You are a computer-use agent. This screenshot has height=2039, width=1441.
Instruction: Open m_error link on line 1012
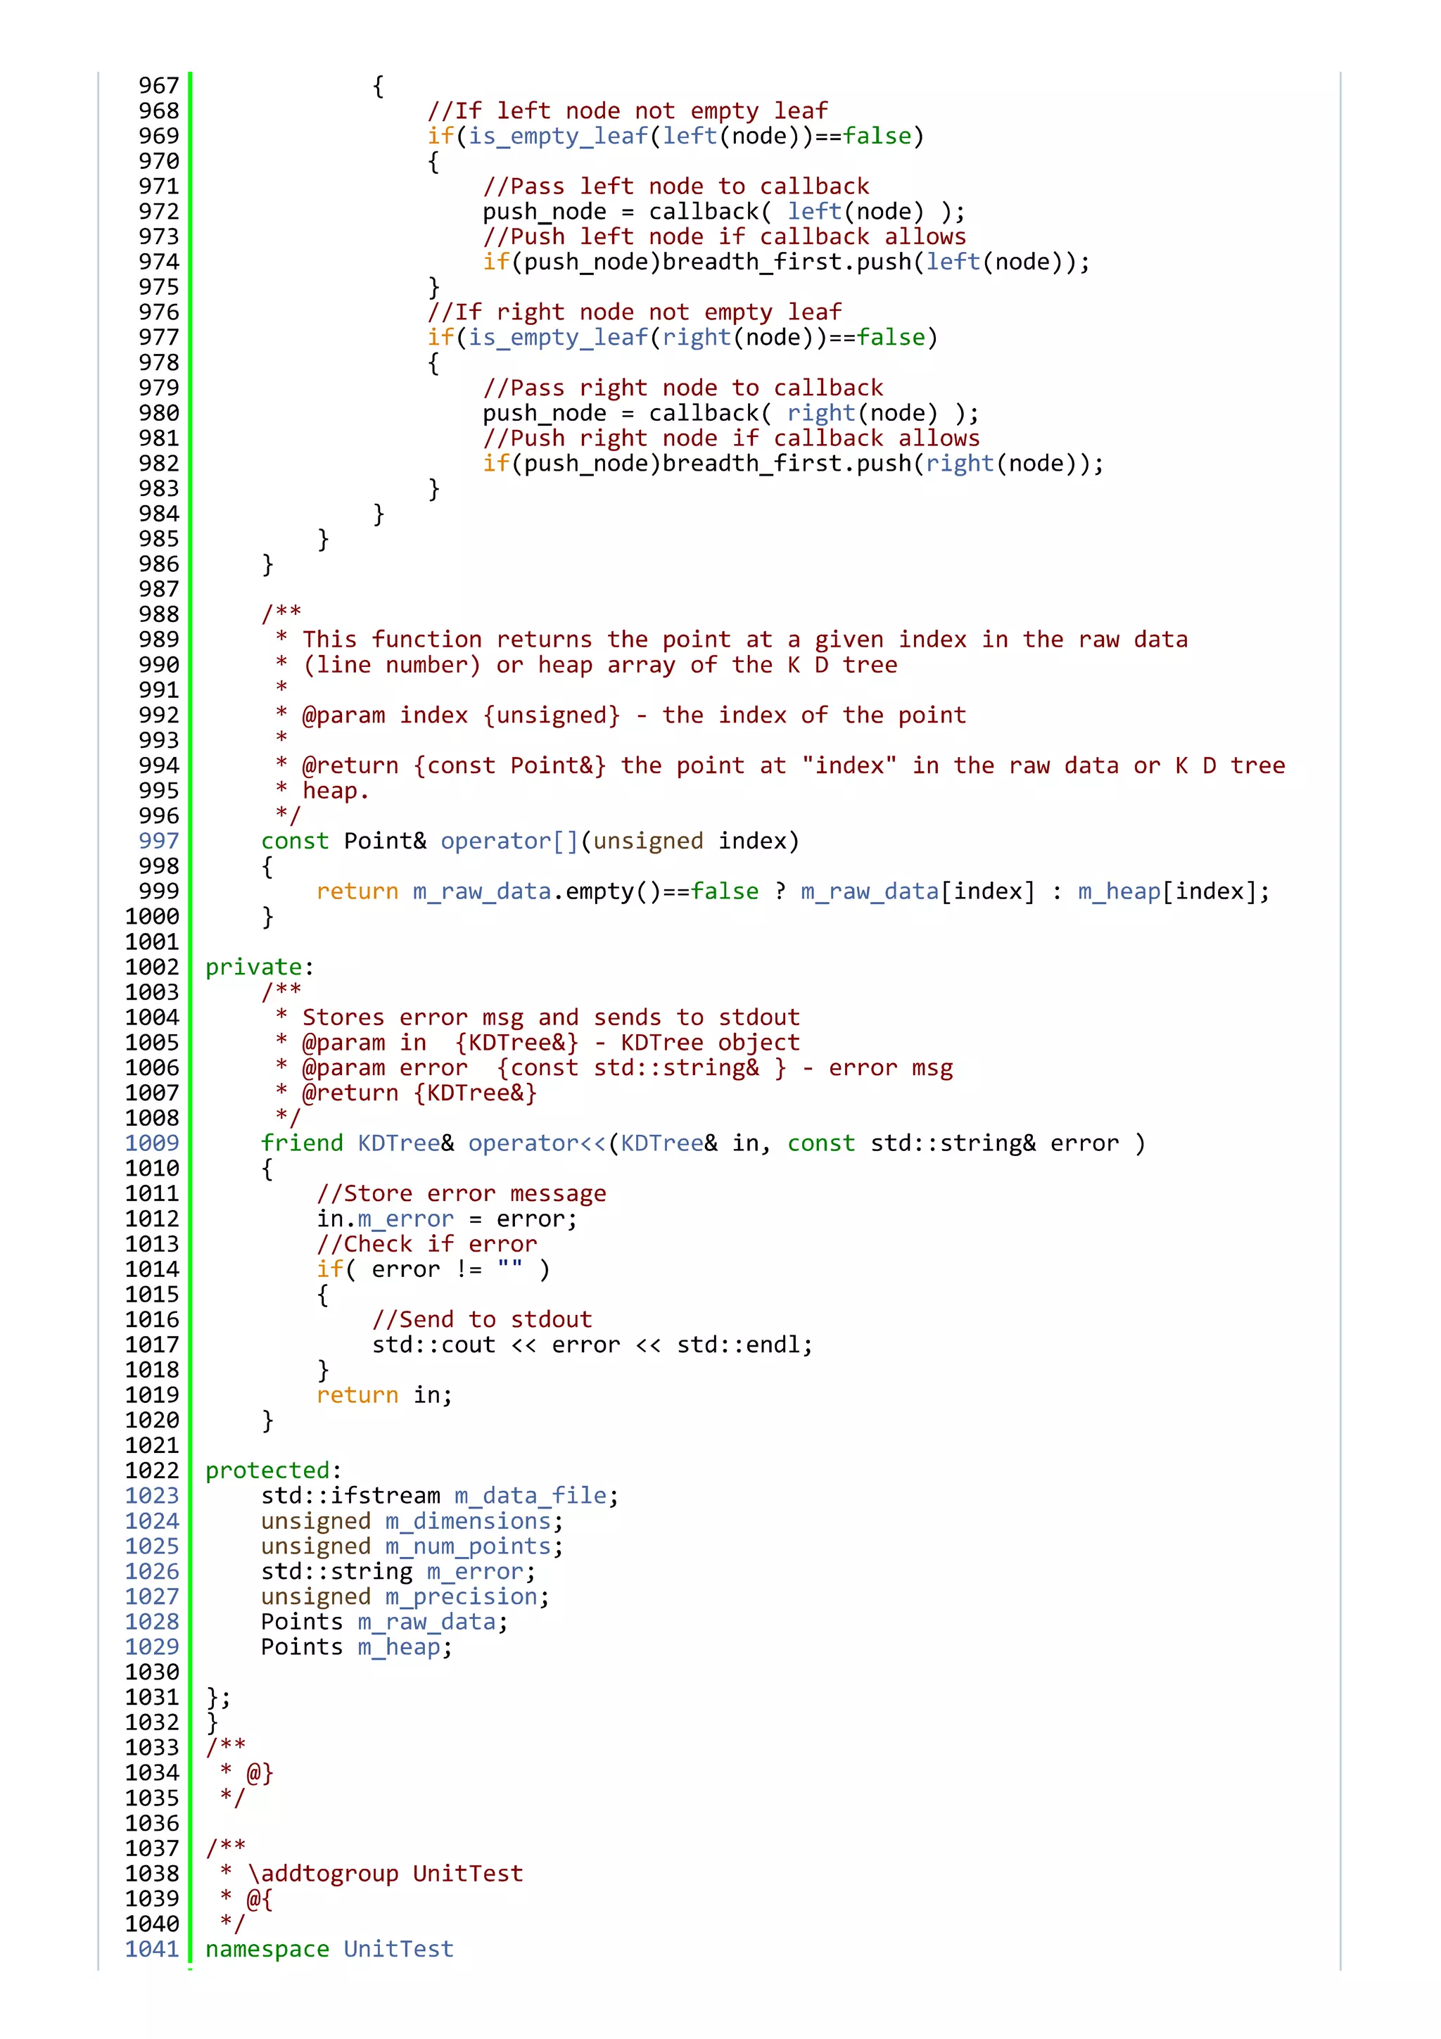click(406, 1219)
